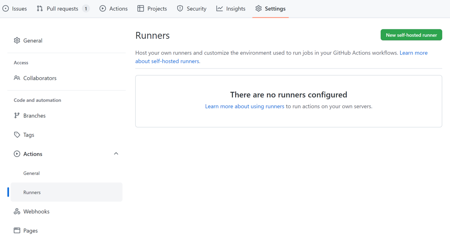
Task: Click New self-hosted runner button
Action: click(411, 35)
